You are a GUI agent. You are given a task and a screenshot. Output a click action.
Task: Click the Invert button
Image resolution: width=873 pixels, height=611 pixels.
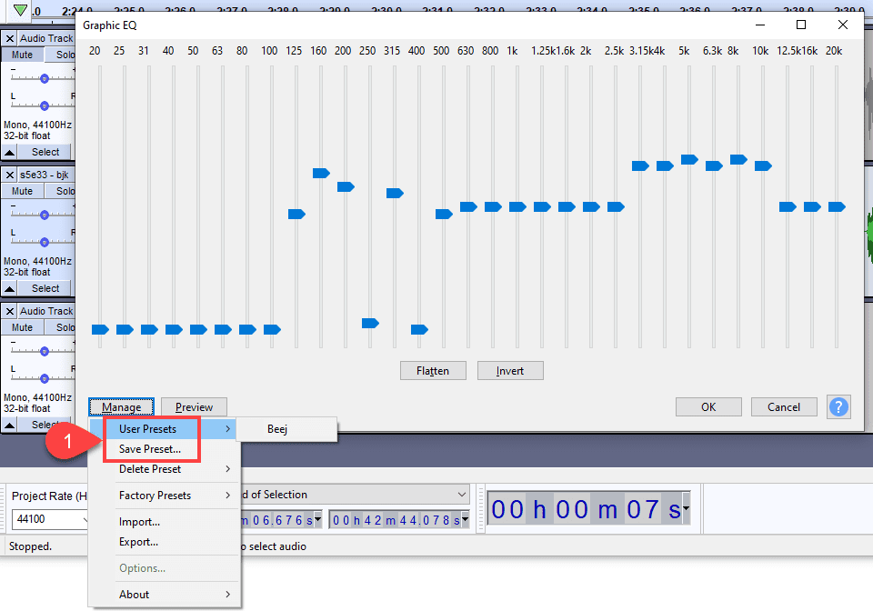pos(510,370)
